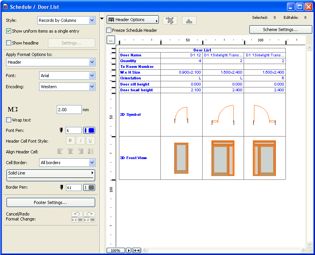This screenshot has height=255, width=315.
Task: Open the Style dropdown Records by Columns
Action: click(66, 20)
